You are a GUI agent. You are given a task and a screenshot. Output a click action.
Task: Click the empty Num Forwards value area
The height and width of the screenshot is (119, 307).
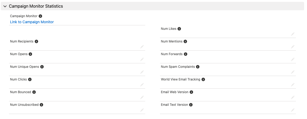pos(225,59)
